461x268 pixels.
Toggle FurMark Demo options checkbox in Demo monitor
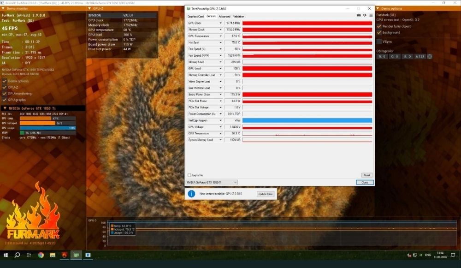(x=5, y=81)
